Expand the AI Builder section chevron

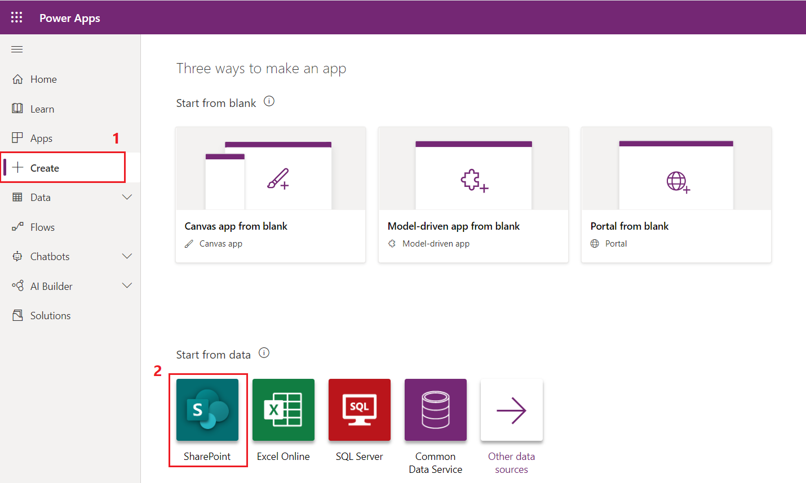[x=127, y=285]
